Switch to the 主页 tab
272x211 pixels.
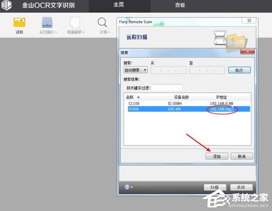118,5
